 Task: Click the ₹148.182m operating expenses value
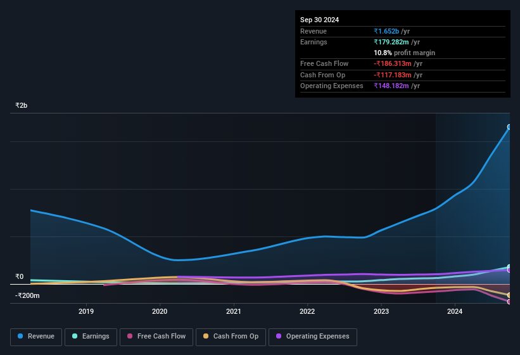[391, 86]
